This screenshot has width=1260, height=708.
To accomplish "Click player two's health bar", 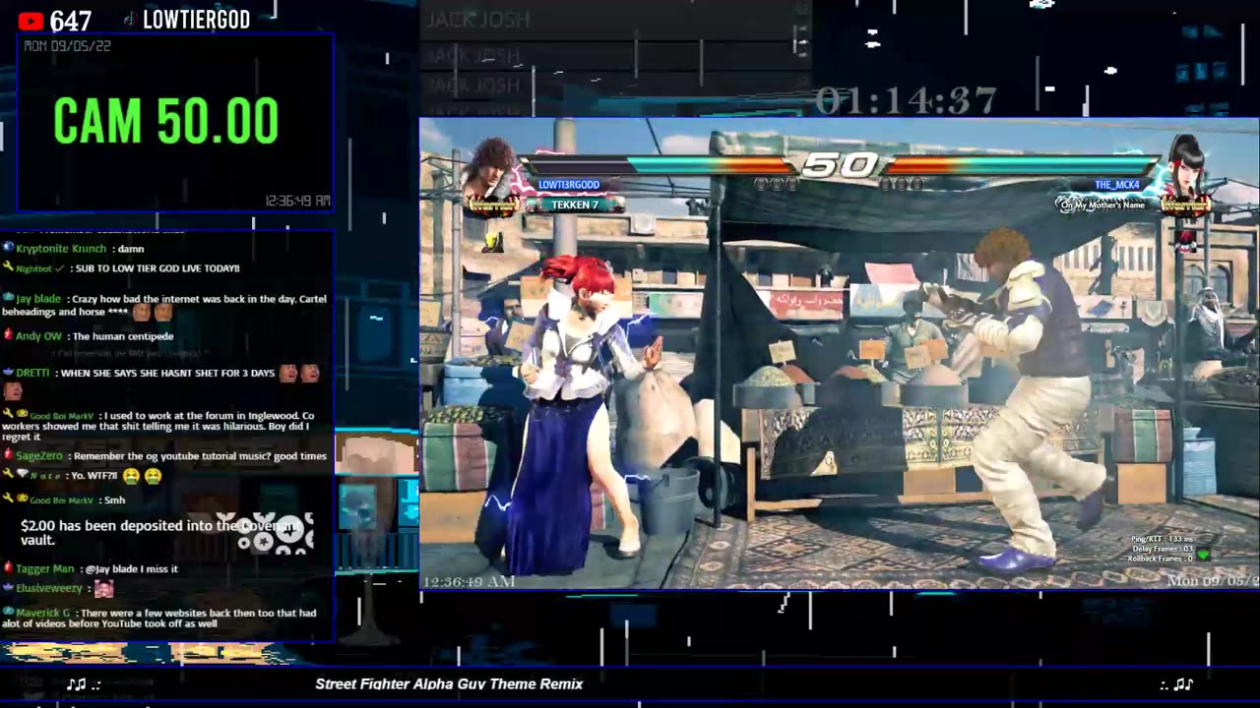I will pyautogui.click(x=1023, y=164).
